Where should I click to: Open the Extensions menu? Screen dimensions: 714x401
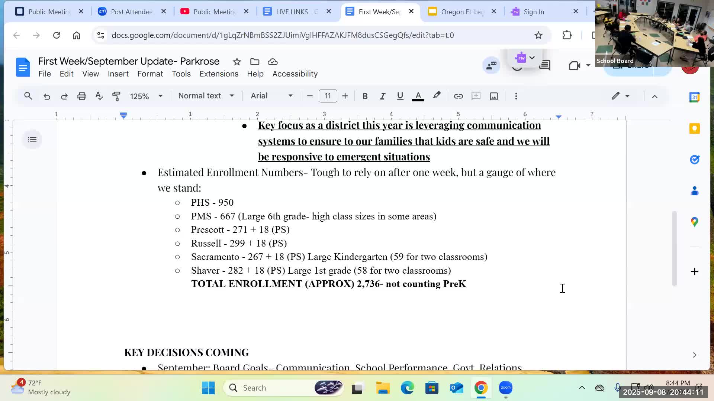coord(219,74)
